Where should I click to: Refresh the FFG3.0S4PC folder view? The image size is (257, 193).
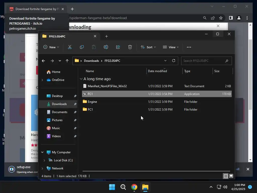tap(174, 61)
